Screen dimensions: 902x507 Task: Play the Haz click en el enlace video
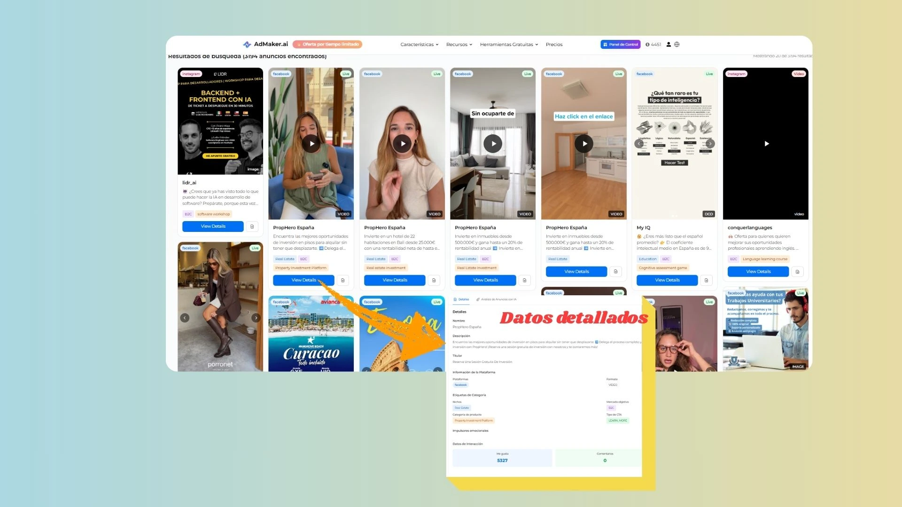click(584, 144)
